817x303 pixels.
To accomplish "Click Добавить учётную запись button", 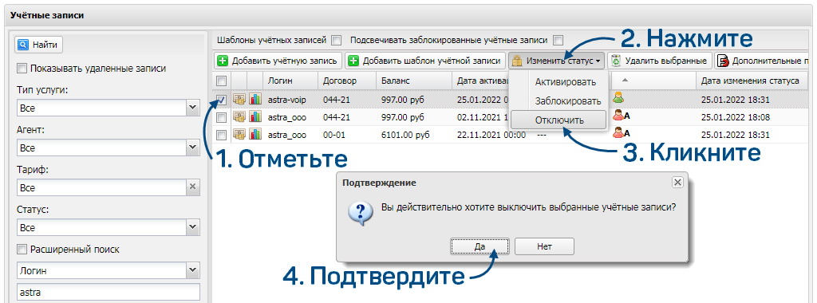I will click(278, 61).
